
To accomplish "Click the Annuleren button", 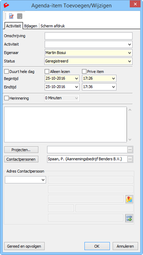I will pos(125,246).
